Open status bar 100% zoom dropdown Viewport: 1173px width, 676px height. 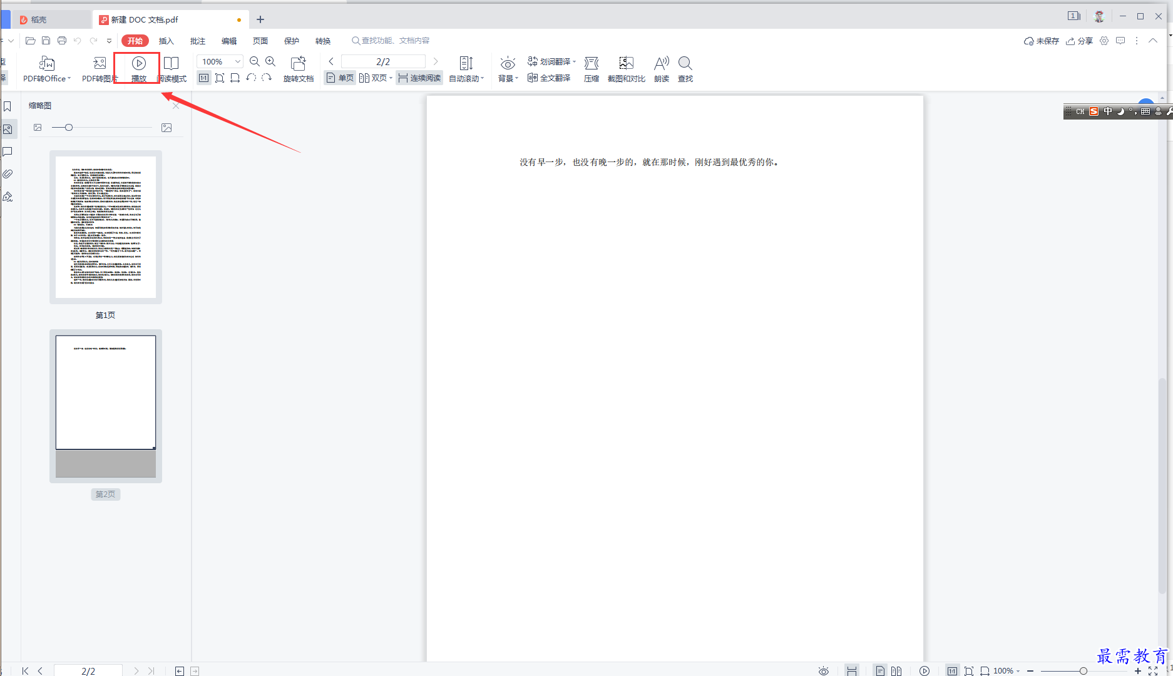[x=1007, y=670]
